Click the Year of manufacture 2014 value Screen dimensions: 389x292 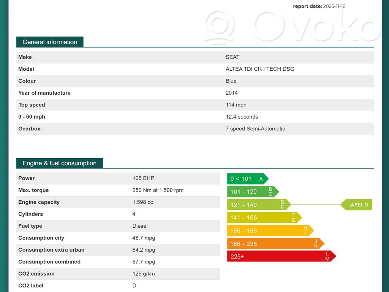click(x=231, y=93)
